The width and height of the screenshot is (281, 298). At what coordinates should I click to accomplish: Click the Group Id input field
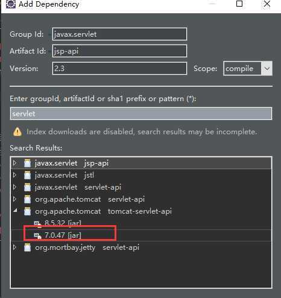[x=119, y=34]
